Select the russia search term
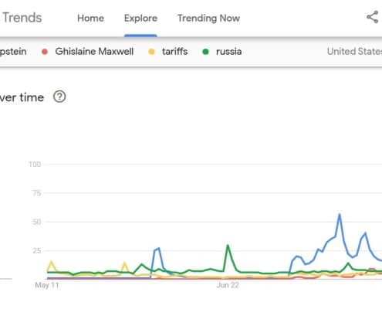 pos(228,52)
